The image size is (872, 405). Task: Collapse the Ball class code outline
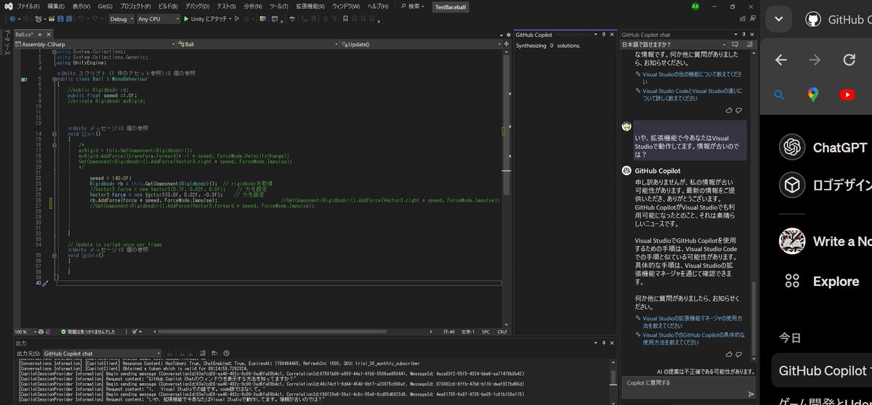[54, 79]
